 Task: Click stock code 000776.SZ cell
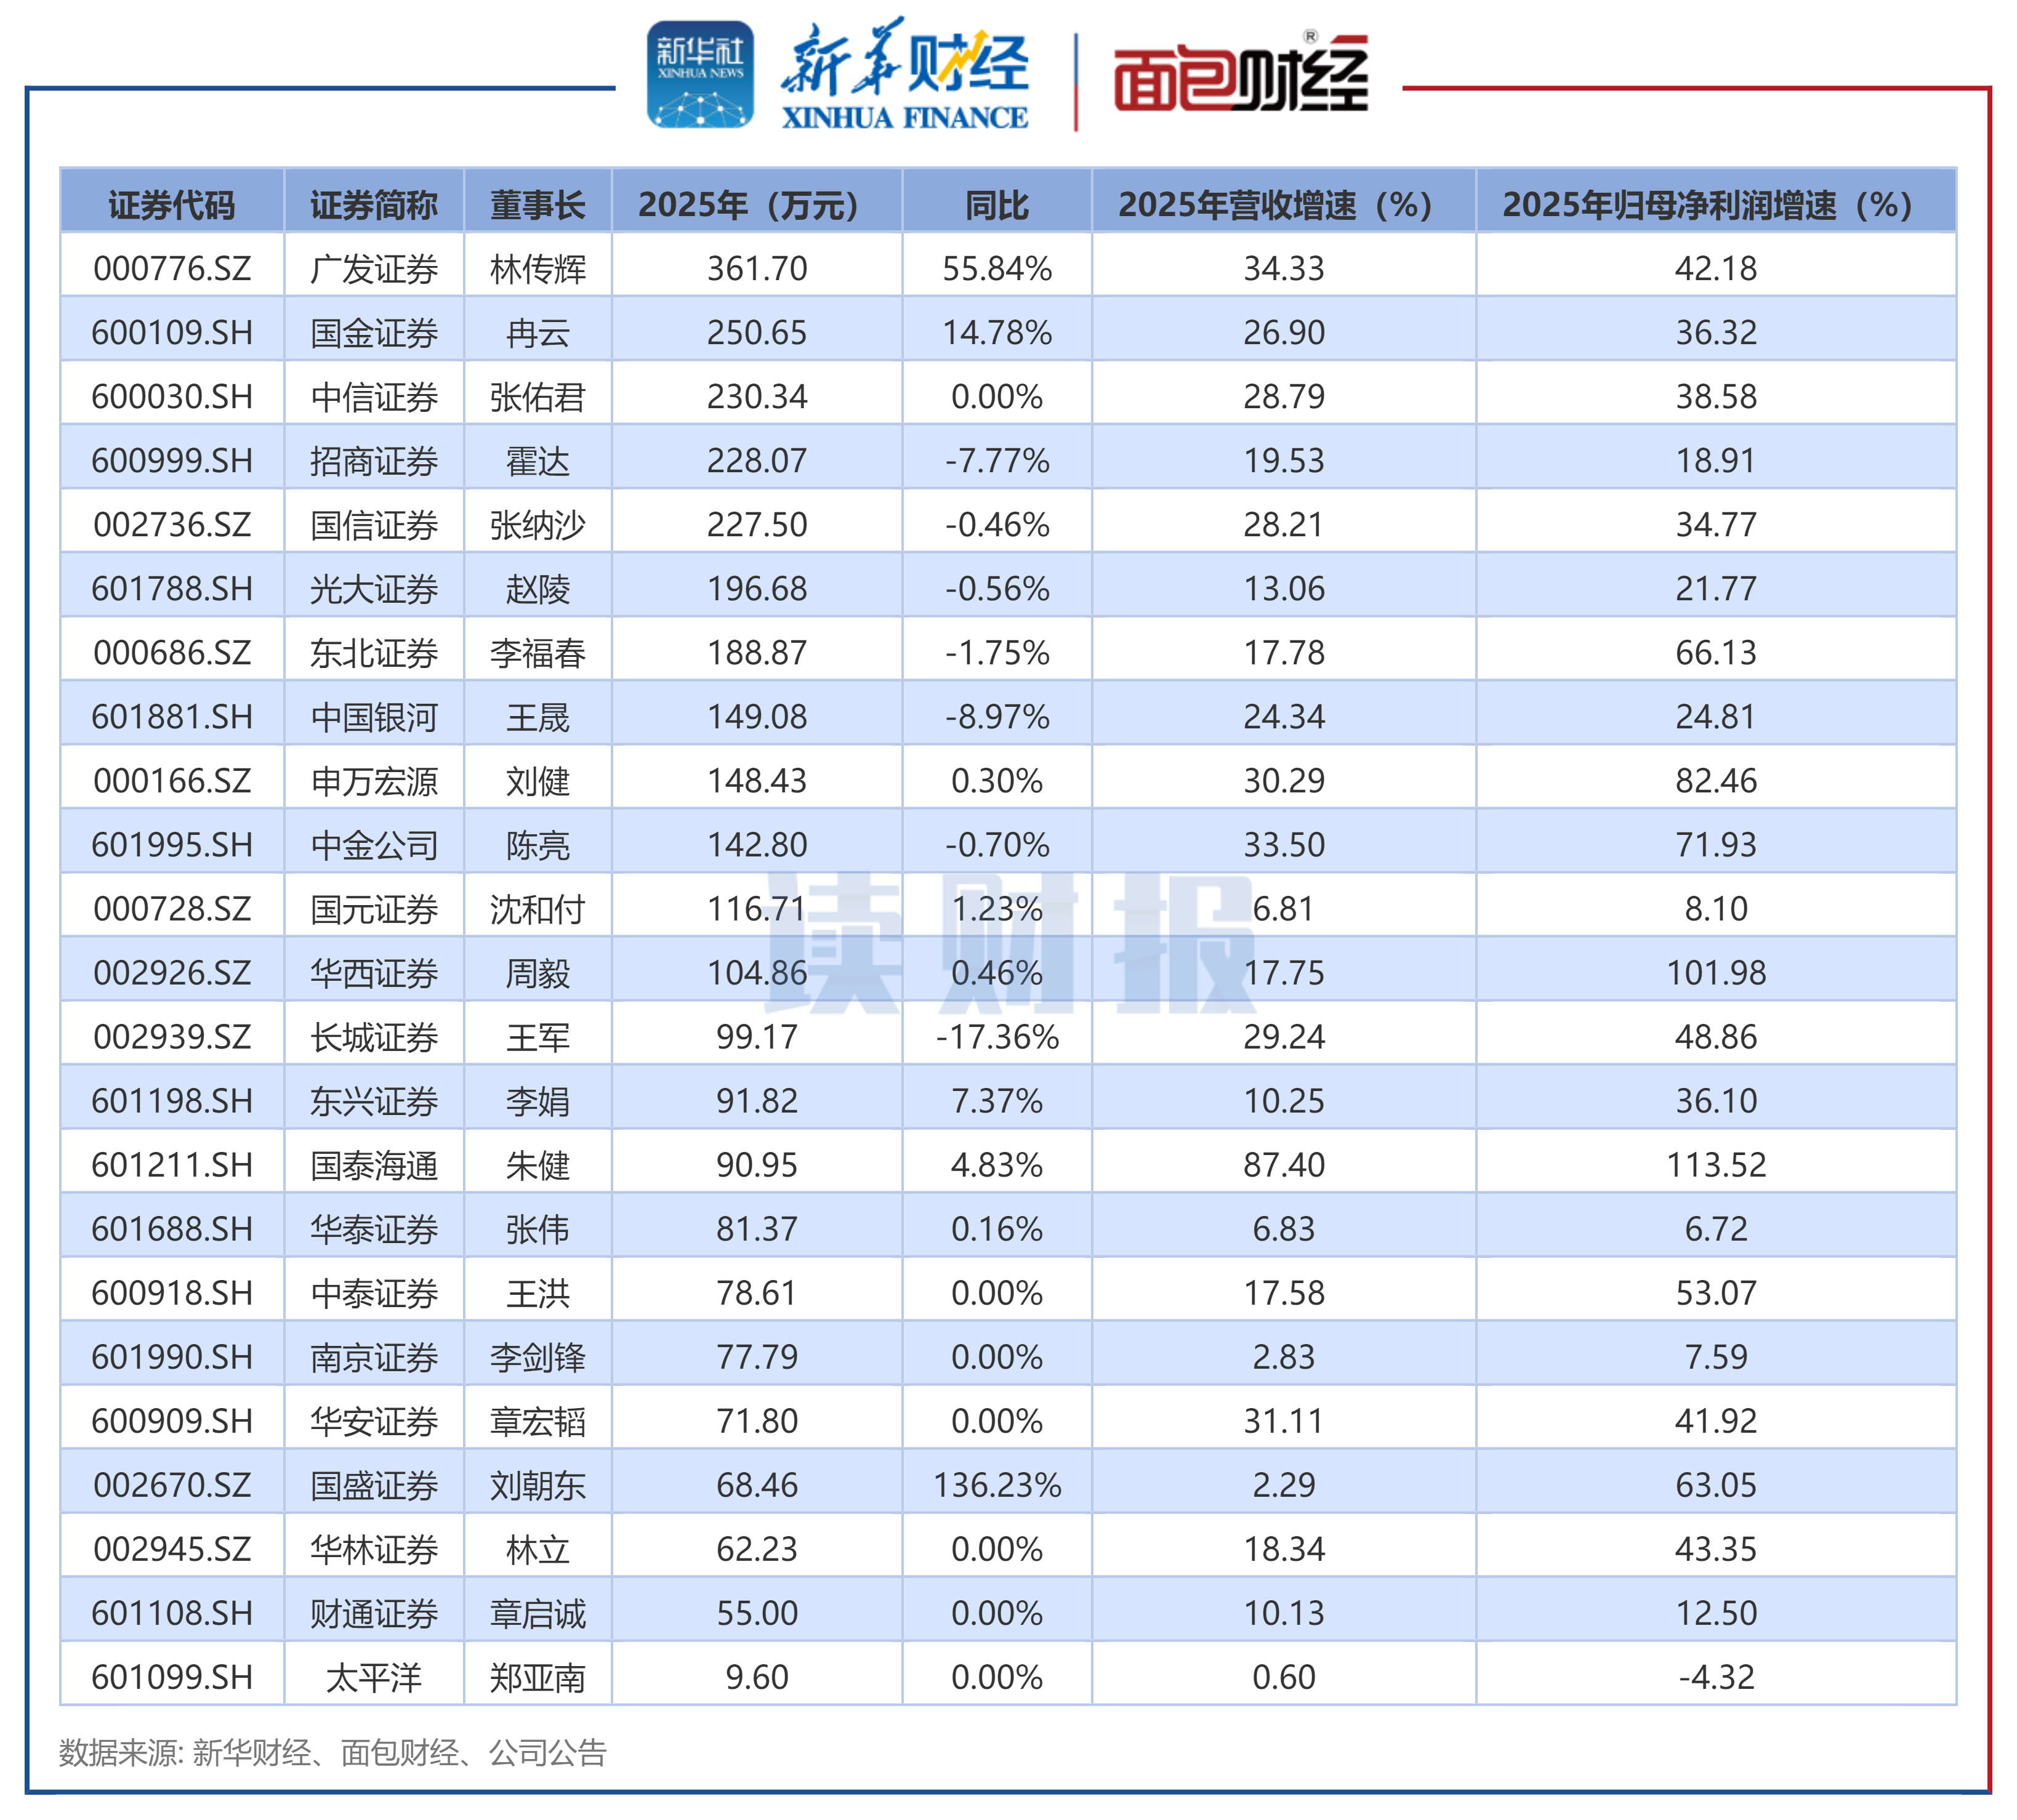pos(172,268)
